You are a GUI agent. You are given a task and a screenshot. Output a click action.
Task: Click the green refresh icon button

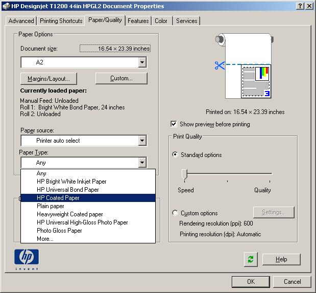[x=251, y=259]
